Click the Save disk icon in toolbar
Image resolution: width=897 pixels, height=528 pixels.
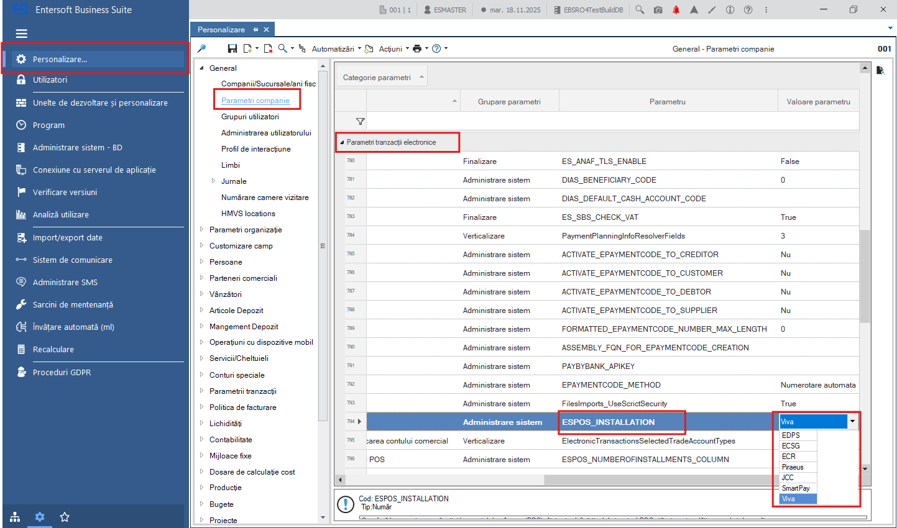232,48
